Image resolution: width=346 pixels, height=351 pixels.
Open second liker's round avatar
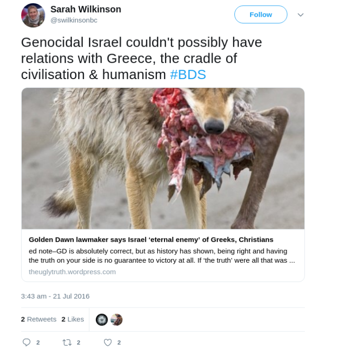click(116, 320)
